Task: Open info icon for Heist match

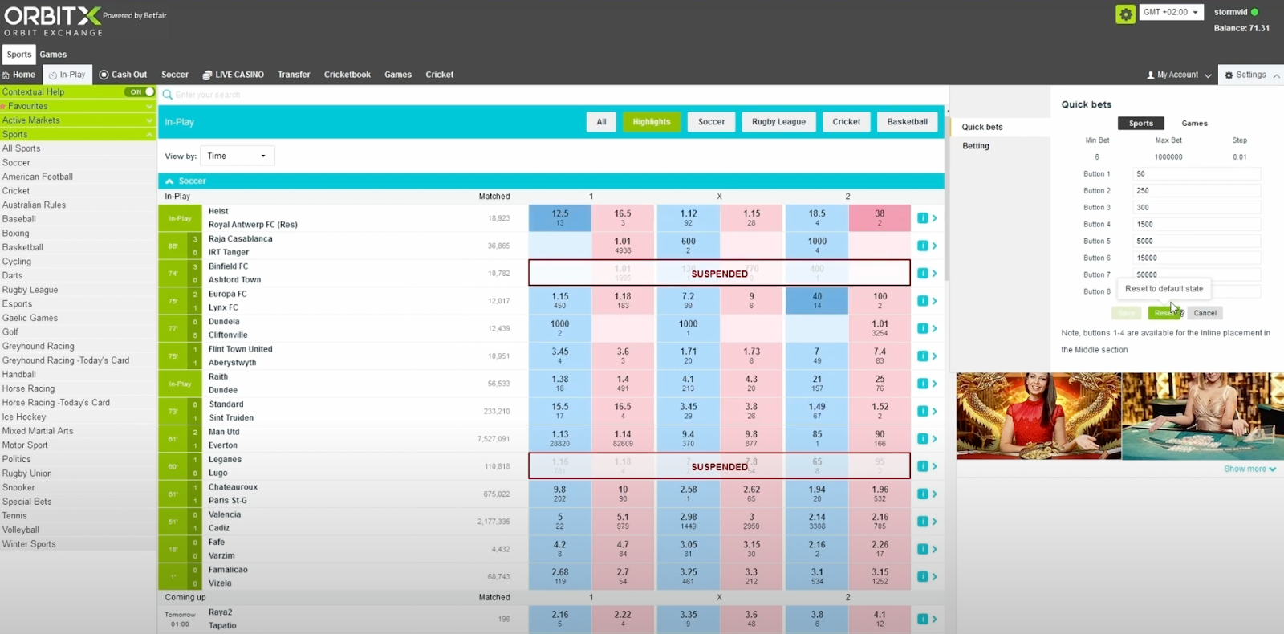Action: (x=923, y=218)
